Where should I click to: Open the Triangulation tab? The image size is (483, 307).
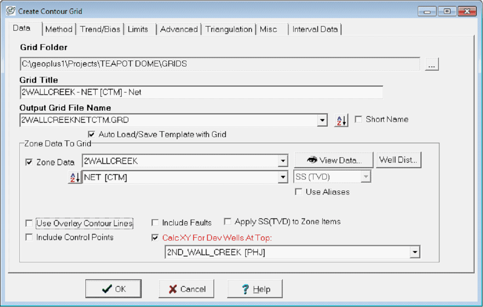229,29
